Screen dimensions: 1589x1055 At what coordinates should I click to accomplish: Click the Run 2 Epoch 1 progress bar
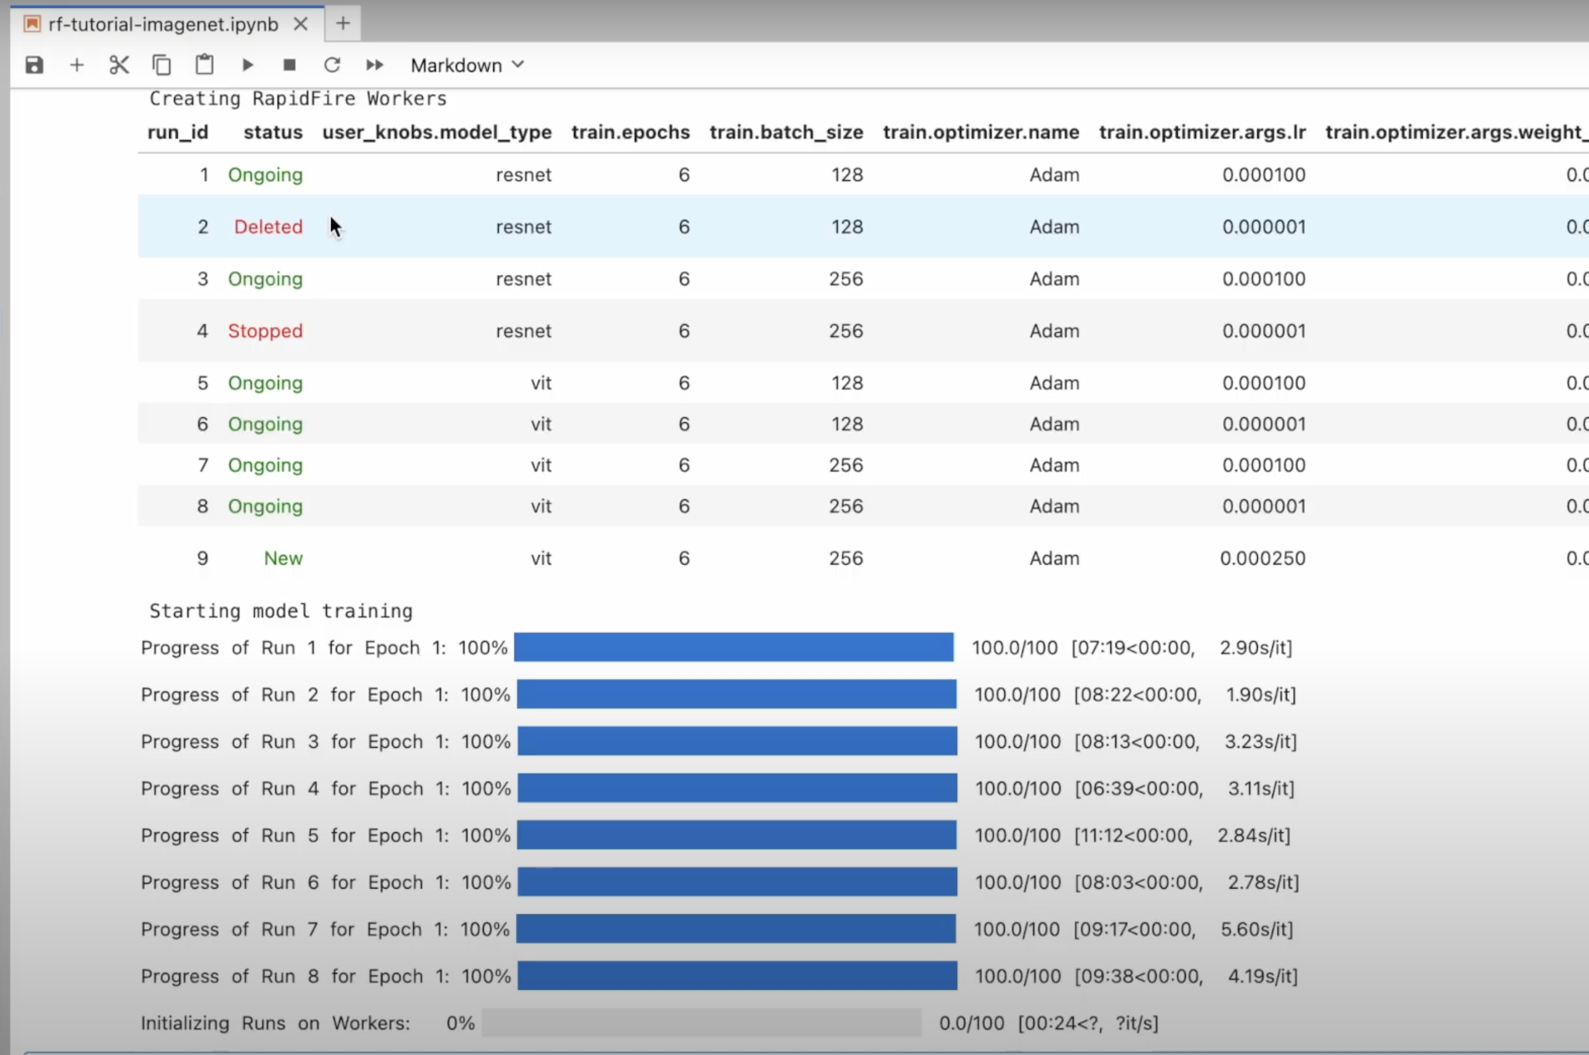coord(737,694)
